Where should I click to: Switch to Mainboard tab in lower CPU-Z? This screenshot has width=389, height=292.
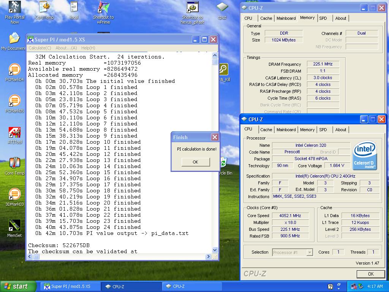click(286, 130)
